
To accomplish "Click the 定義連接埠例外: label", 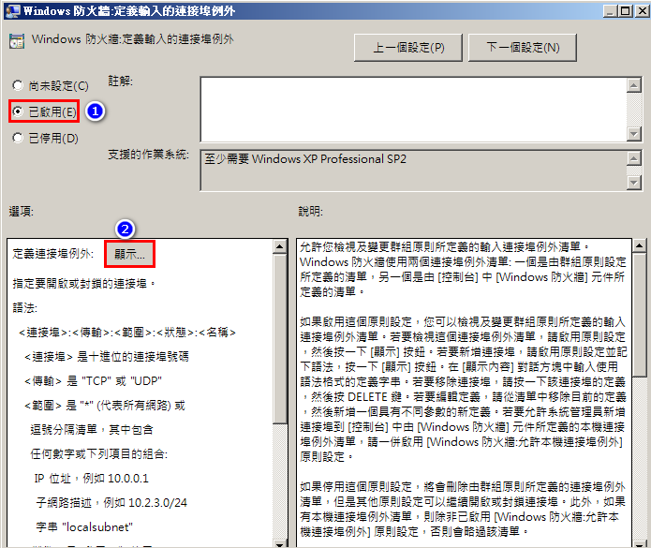I will (53, 254).
